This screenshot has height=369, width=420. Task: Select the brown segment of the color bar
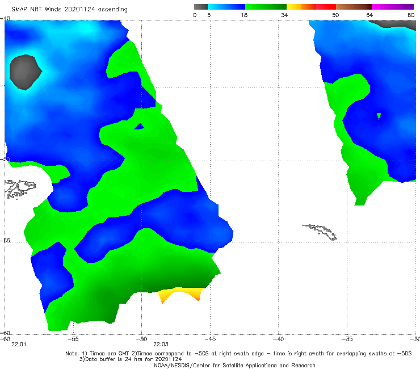click(354, 7)
